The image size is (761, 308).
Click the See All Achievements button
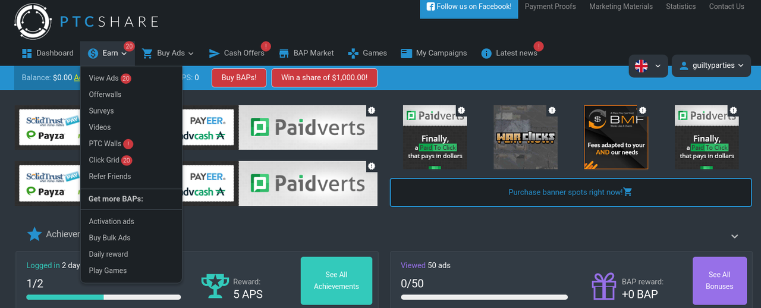tap(337, 281)
